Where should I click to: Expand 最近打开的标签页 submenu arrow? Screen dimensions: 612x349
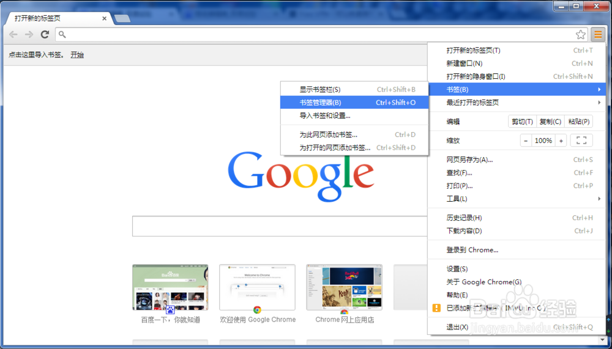[599, 103]
